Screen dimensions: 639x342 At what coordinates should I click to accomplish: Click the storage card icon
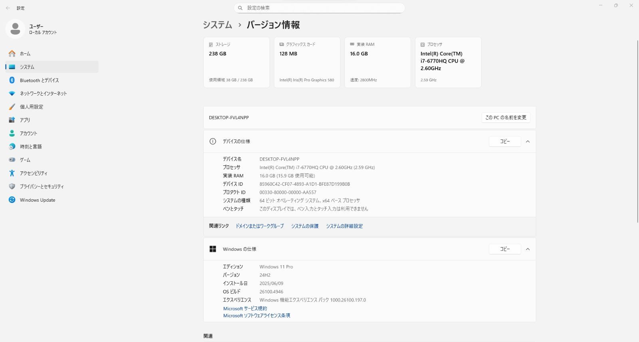(211, 45)
